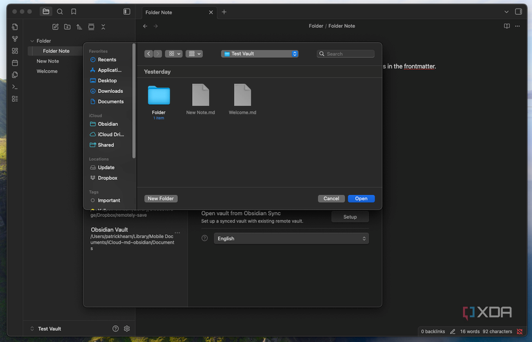Open the daily note calendar icon

pyautogui.click(x=15, y=63)
